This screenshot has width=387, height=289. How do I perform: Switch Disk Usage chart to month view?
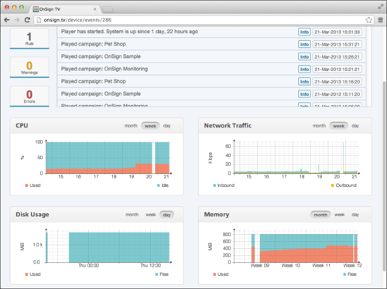coord(132,215)
